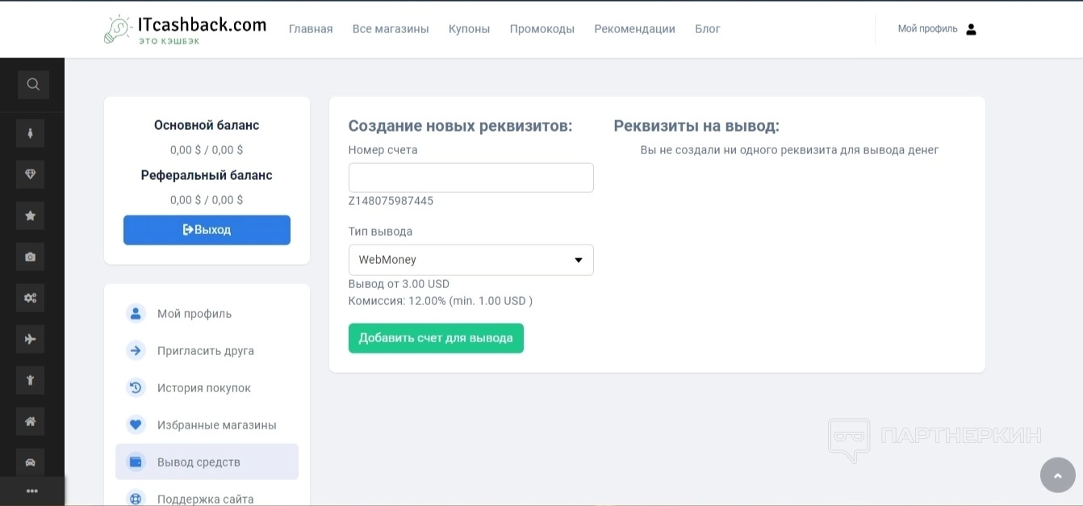The width and height of the screenshot is (1083, 506).
Task: Open the camera category icon
Action: [31, 257]
